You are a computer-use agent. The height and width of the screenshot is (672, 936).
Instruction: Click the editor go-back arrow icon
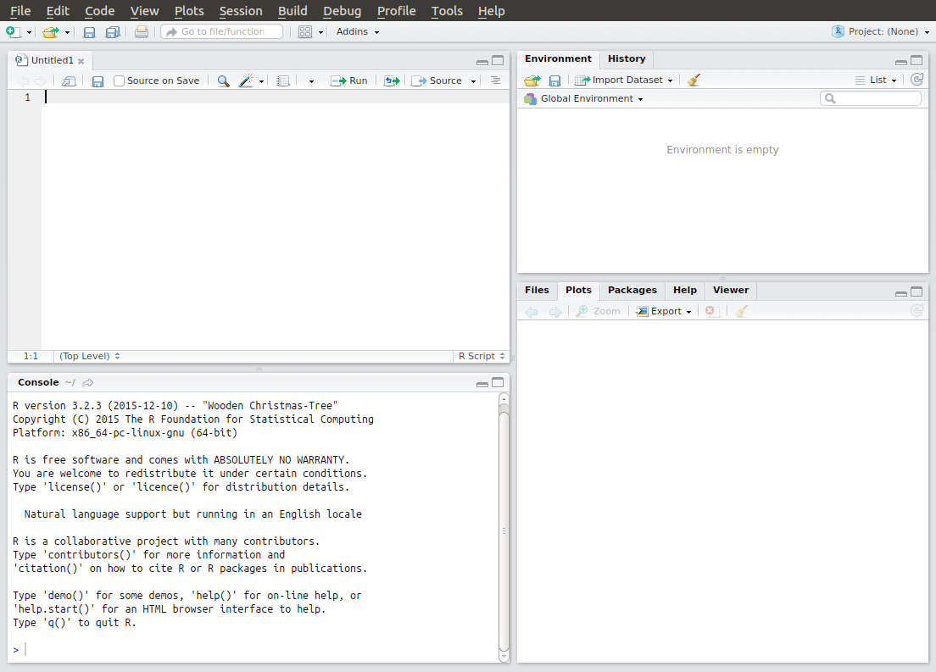[23, 81]
